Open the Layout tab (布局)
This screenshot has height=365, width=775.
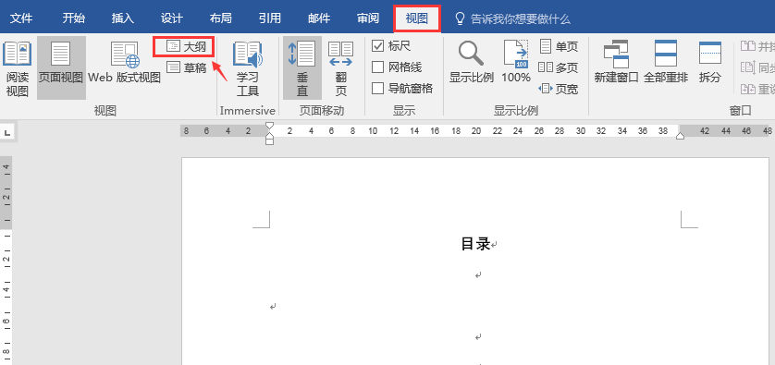point(220,18)
